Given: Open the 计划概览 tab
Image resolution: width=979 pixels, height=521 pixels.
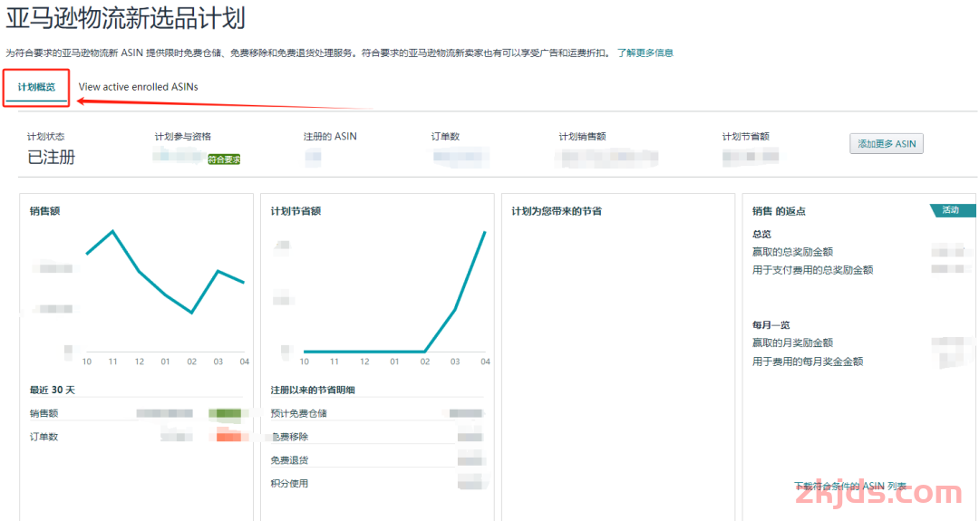Looking at the screenshot, I should (x=36, y=87).
